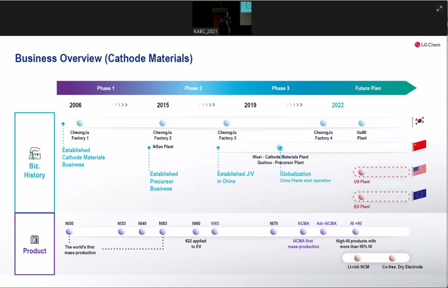
Task: Click the Ni83 product dot
Action: (x=163, y=232)
